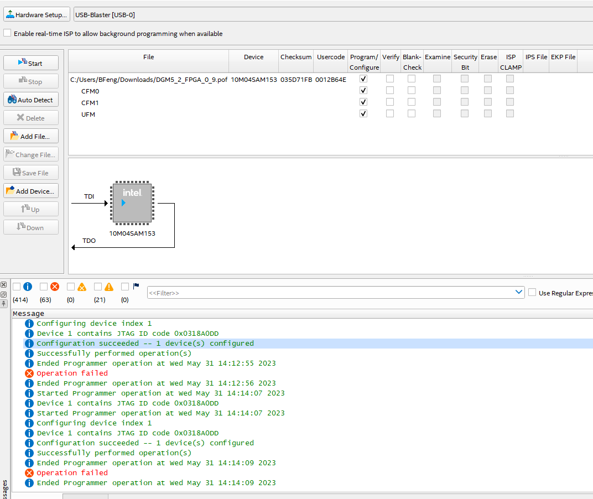Screen dimensions: 593x499
Task: Open Hardware Setup dialog
Action: tap(37, 15)
